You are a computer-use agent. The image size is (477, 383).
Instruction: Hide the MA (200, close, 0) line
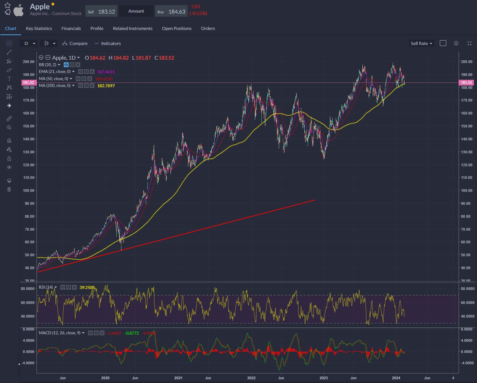pyautogui.click(x=81, y=86)
